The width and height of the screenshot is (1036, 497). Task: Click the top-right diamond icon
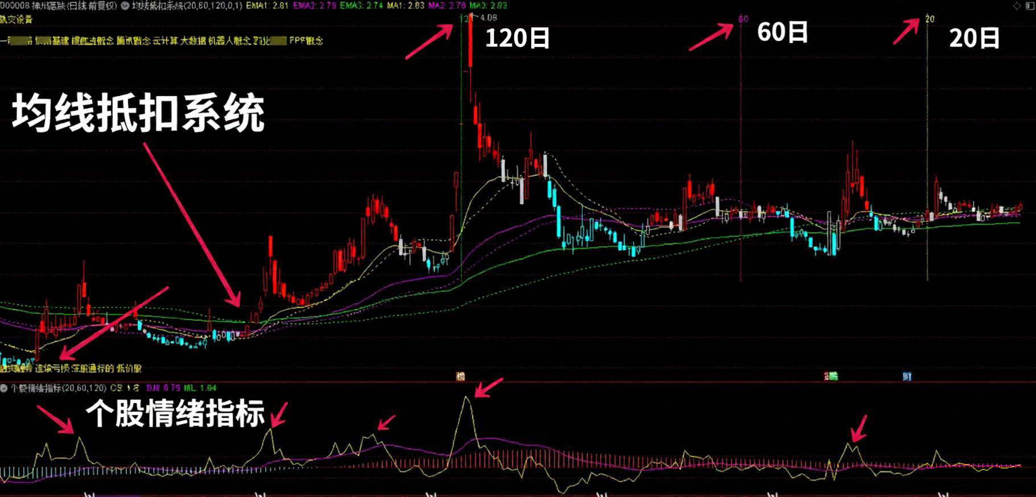point(1017,6)
